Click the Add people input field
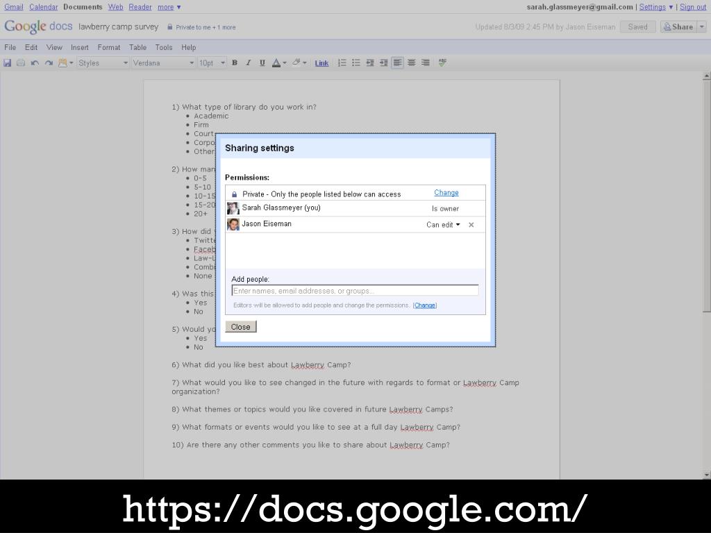The width and height of the screenshot is (711, 533). (355, 291)
